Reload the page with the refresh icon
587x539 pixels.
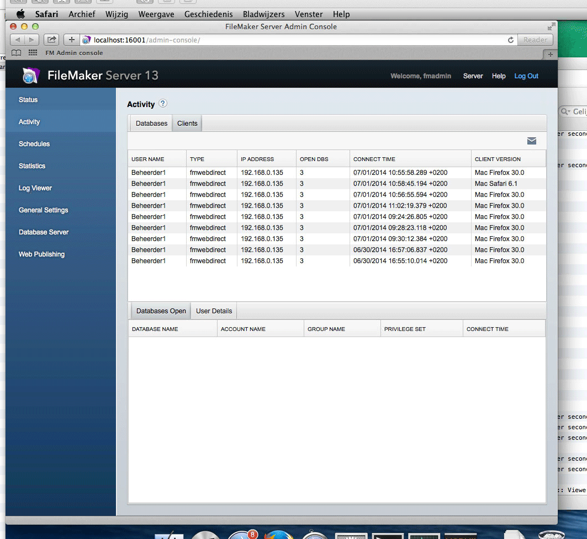511,40
